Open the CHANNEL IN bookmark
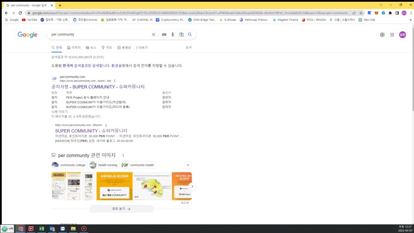The image size is (414, 233). click(142, 20)
